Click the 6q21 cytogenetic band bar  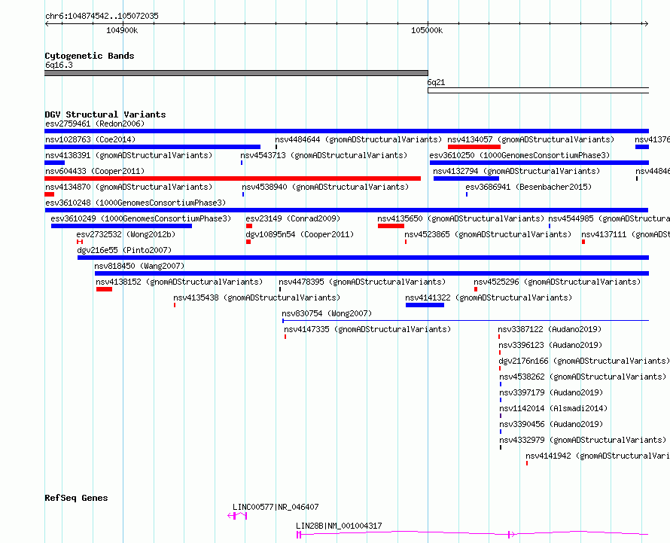[538, 90]
